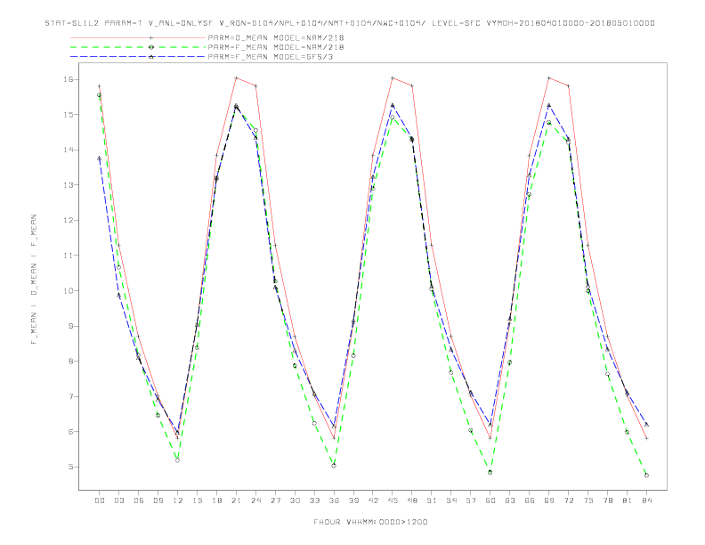
Task: Click x-axis forecast hour label 57
Action: (471, 500)
